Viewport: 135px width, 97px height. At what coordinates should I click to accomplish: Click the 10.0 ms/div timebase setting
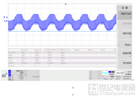click(120, 73)
